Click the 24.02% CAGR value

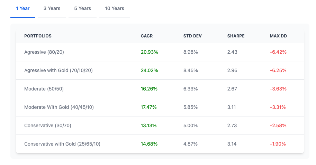click(x=150, y=70)
